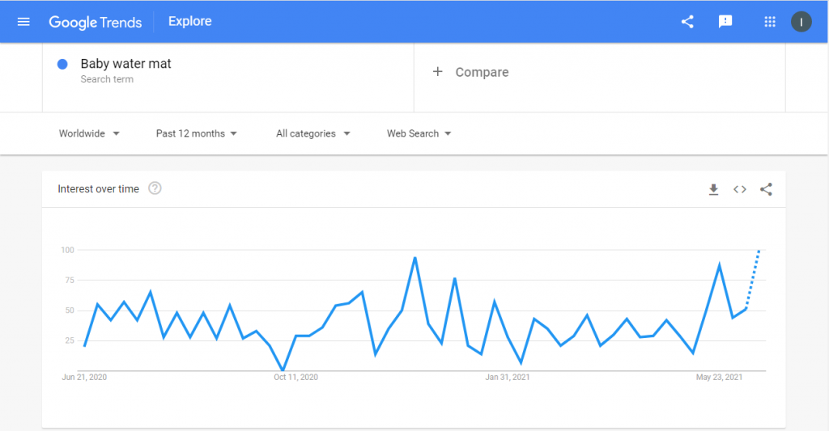Click the dotted forecast segment of the chart
The image size is (829, 431).
(753, 279)
